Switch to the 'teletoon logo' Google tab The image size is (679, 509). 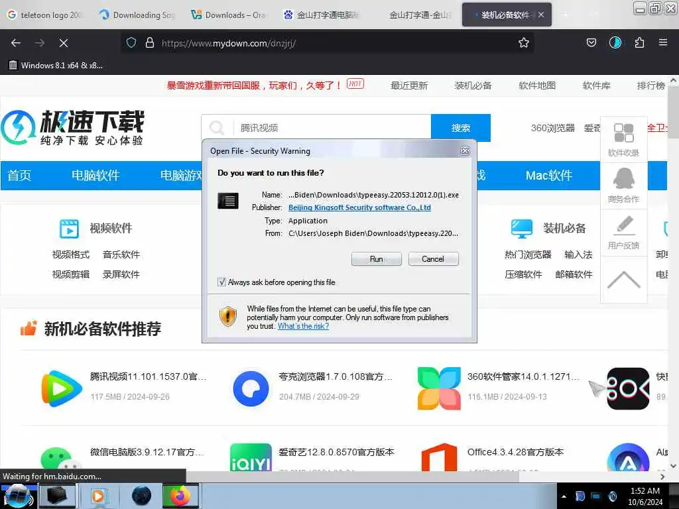click(x=45, y=15)
